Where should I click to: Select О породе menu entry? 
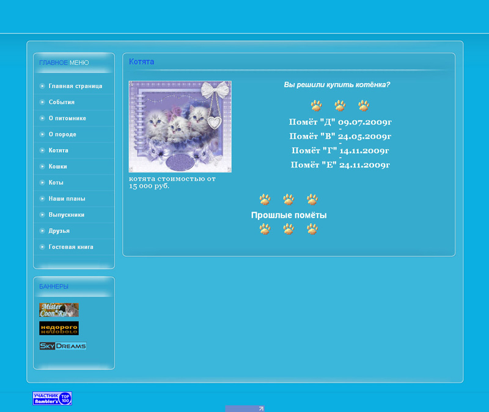pos(62,134)
